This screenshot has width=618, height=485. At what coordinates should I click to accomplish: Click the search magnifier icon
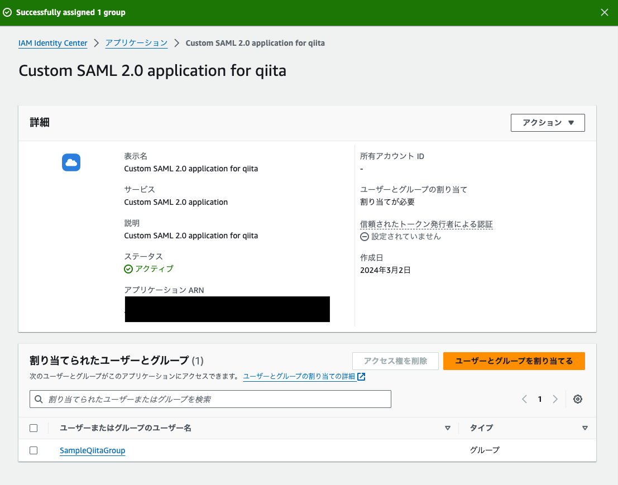(39, 399)
